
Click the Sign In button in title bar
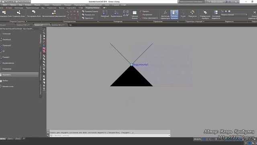217,2
